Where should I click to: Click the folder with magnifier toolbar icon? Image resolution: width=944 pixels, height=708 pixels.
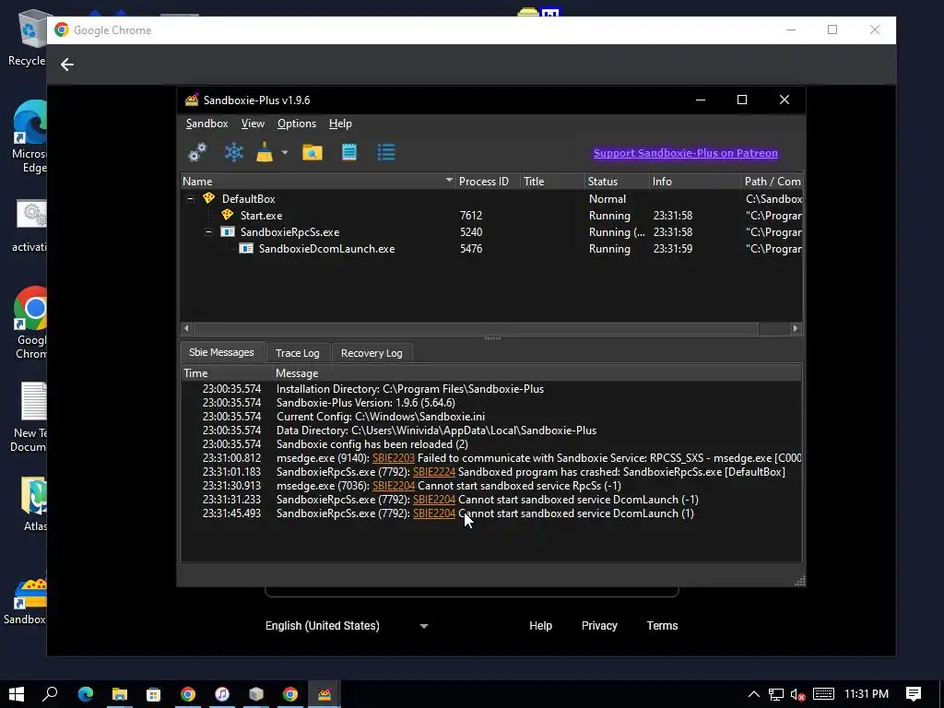[x=312, y=152]
